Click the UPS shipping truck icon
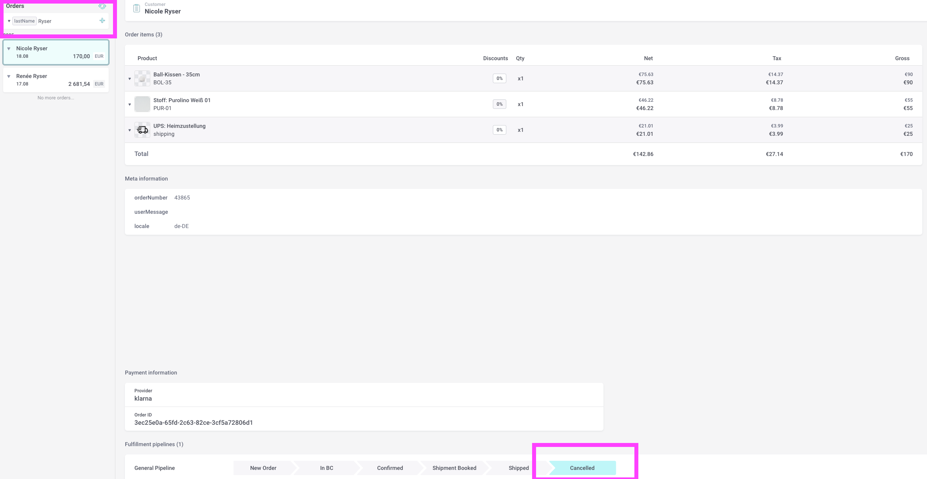 142,130
